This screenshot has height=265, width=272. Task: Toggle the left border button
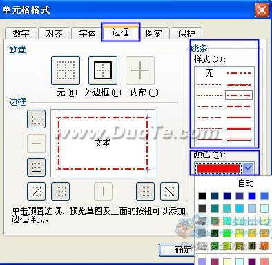click(x=60, y=191)
